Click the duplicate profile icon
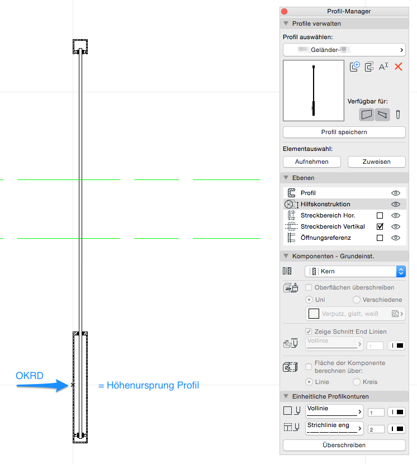 [369, 67]
